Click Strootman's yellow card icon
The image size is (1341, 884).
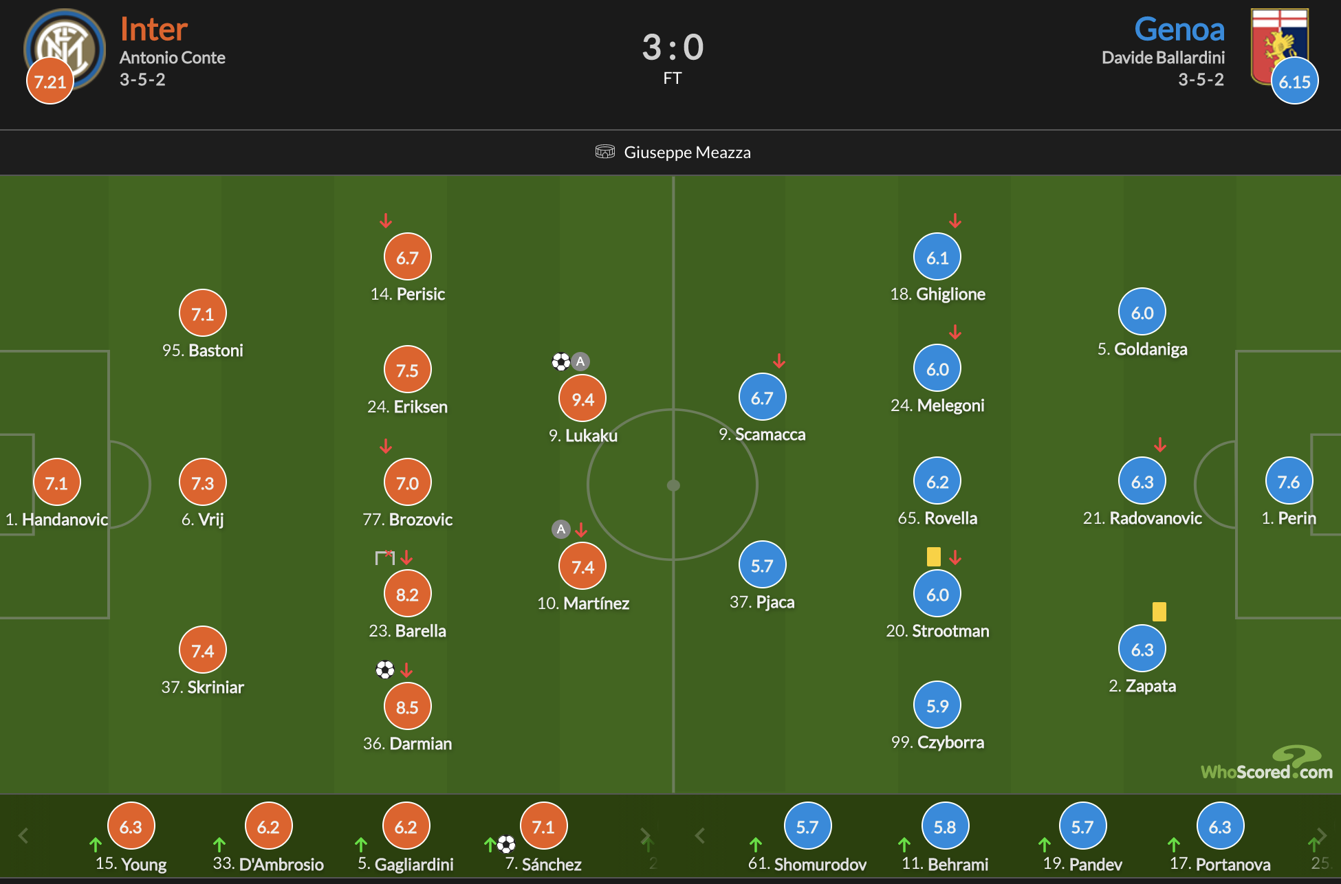[933, 557]
